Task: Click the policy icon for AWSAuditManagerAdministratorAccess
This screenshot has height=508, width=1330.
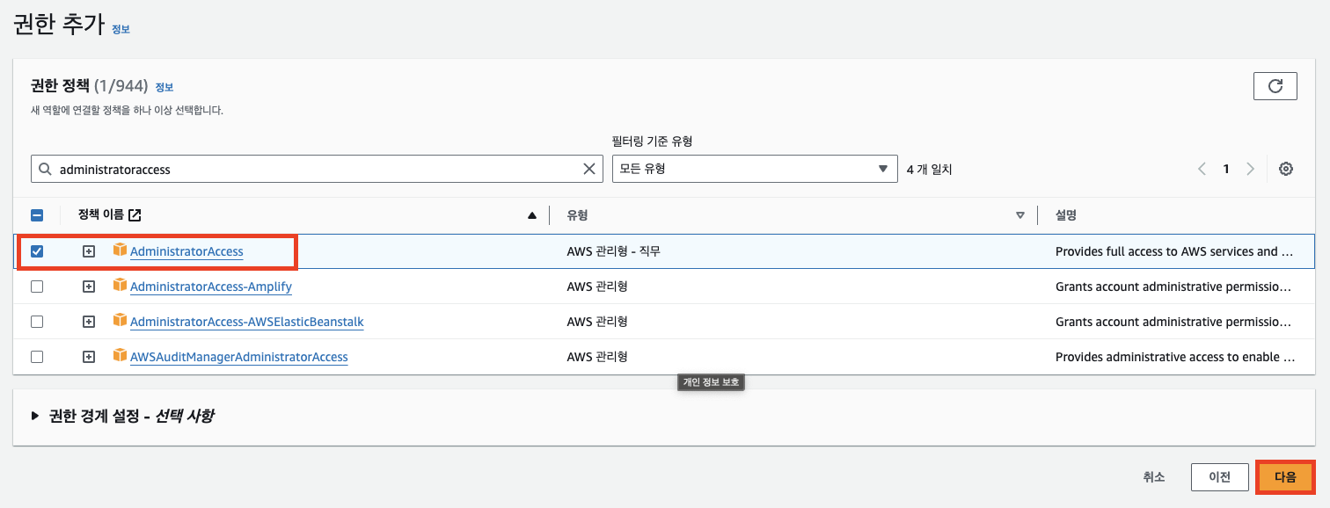Action: tap(121, 356)
